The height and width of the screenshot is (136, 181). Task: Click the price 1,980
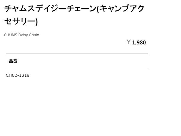coord(139,42)
